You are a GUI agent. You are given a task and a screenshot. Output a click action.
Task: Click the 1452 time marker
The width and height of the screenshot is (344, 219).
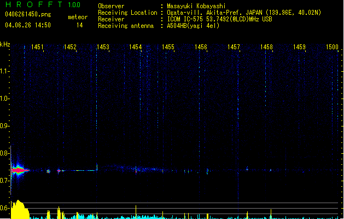[x=70, y=47]
